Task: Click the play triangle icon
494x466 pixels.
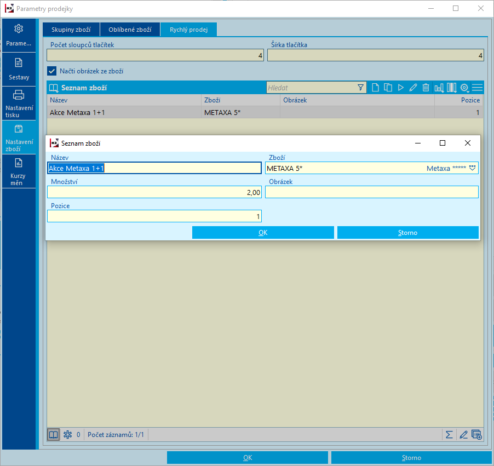Action: pyautogui.click(x=401, y=88)
